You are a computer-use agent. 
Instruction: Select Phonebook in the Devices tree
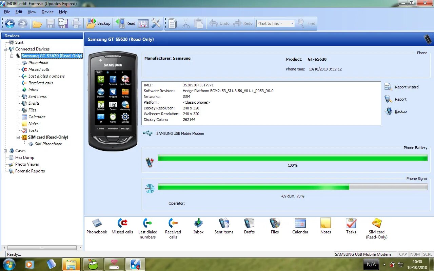pos(38,63)
